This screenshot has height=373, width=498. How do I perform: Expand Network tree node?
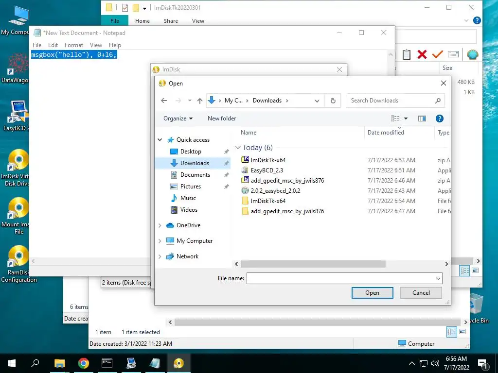tap(160, 256)
